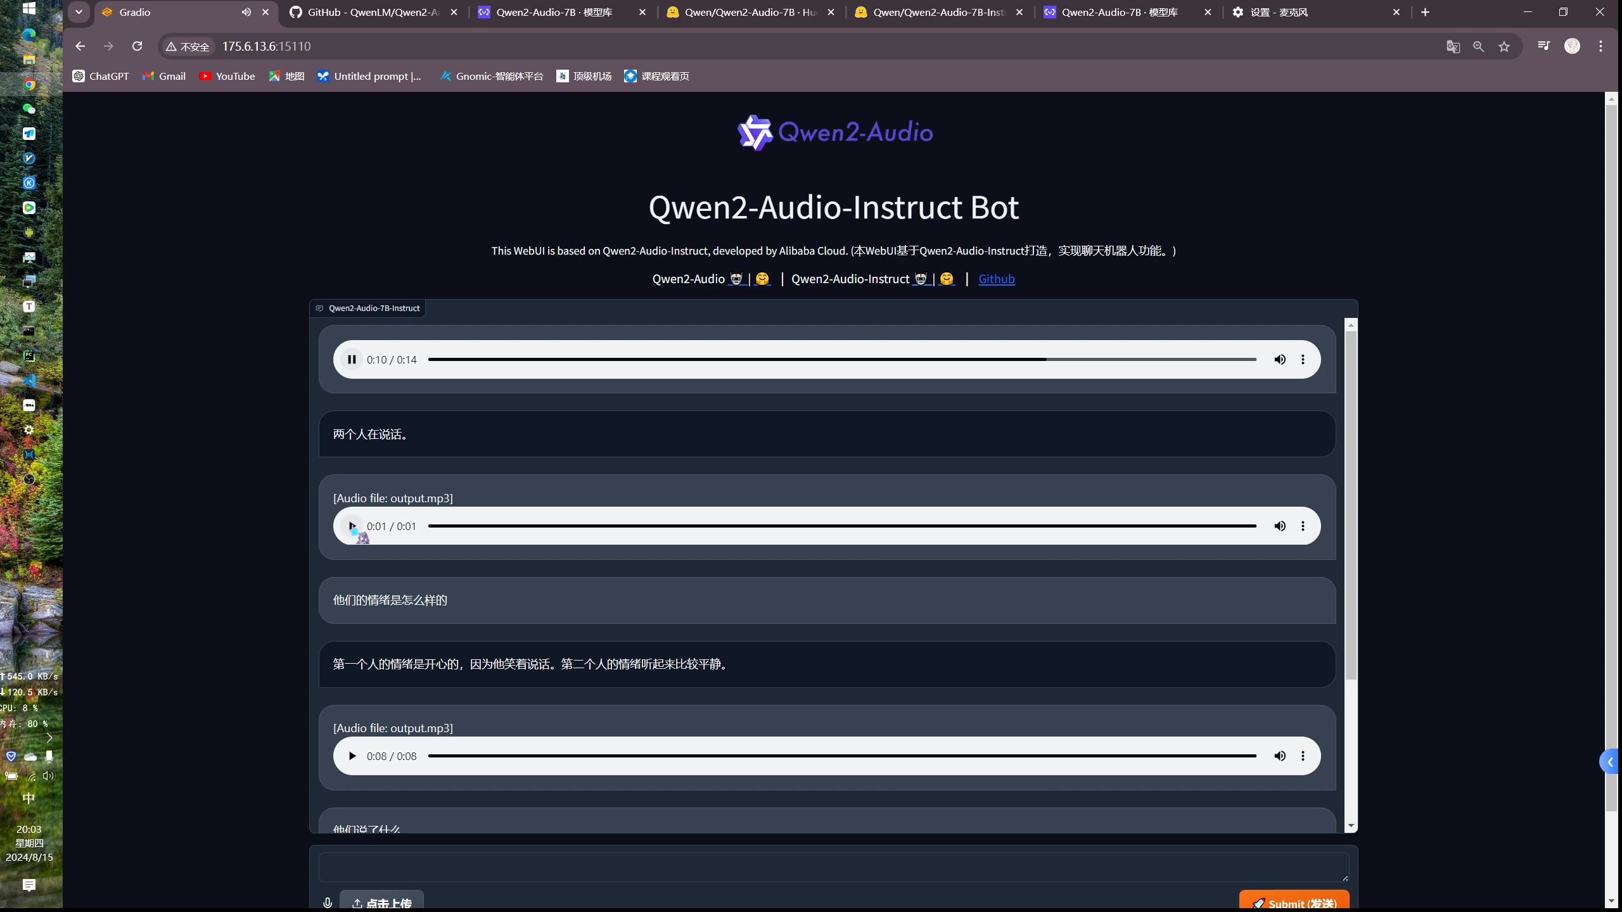Click the chat panel scroll down arrow
1622x912 pixels.
(x=1351, y=826)
